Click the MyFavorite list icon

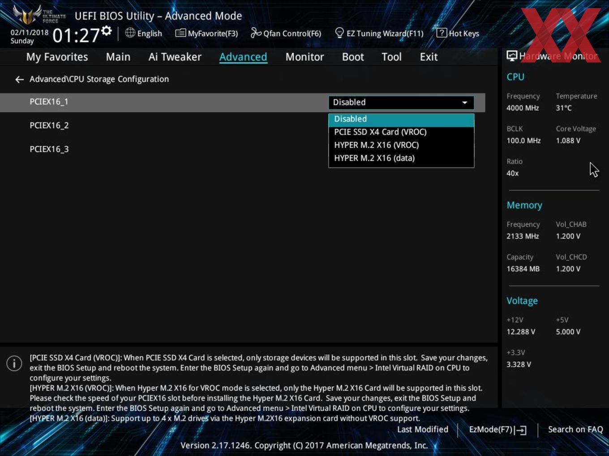tap(180, 33)
